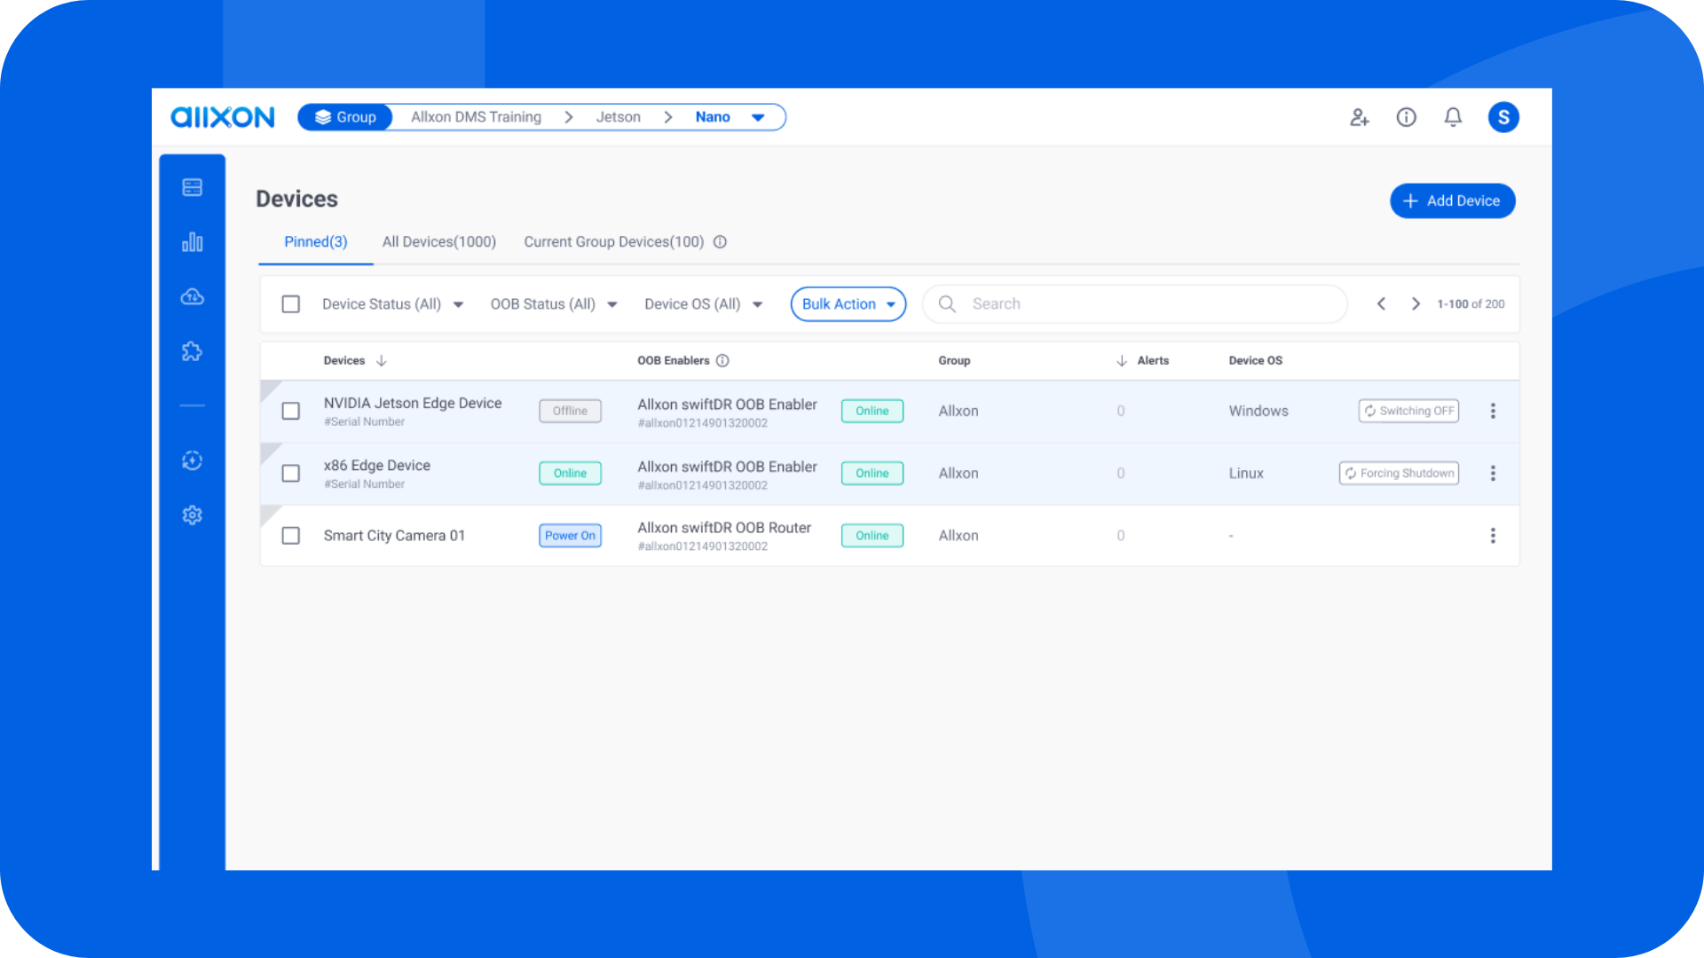Click Windows in Device OS column

[x=1258, y=412]
